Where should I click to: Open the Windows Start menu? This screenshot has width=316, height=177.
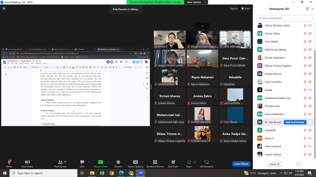(x=4, y=173)
